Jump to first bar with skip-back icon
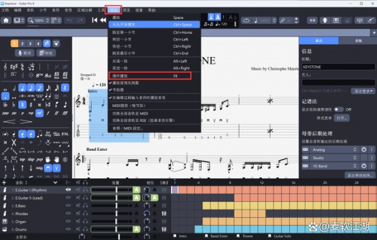The height and width of the screenshot is (240, 377). click(94, 20)
